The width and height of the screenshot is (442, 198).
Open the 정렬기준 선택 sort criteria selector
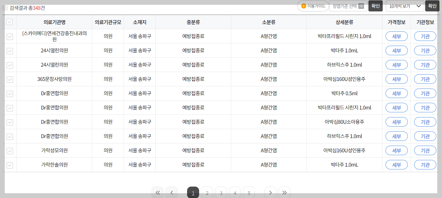point(347,6)
